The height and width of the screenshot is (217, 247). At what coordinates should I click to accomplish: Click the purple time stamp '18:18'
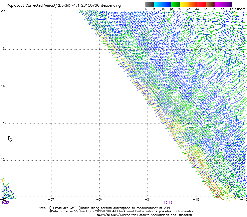168,203
